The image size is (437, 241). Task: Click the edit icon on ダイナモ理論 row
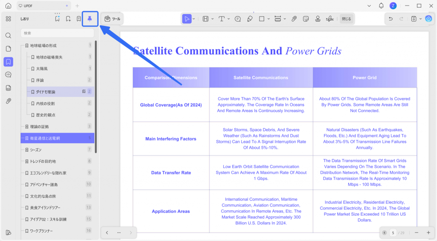84,91
